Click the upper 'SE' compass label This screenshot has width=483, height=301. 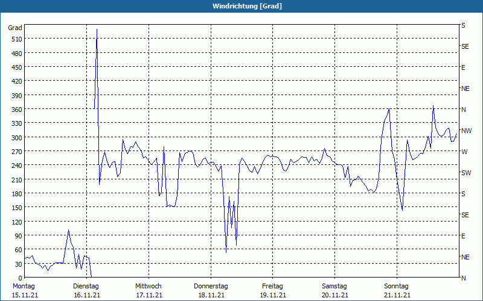465,47
